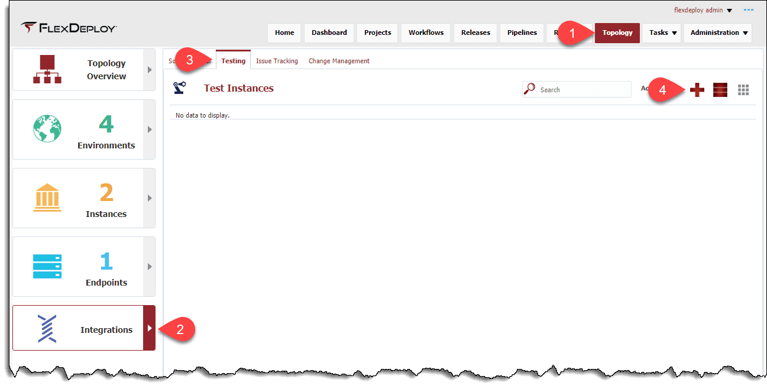Open the Projects menu
Screen dimensions: 767x392
(378, 33)
